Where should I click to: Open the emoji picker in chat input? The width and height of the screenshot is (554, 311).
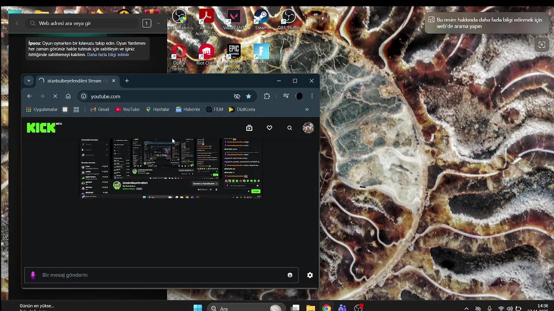point(290,275)
